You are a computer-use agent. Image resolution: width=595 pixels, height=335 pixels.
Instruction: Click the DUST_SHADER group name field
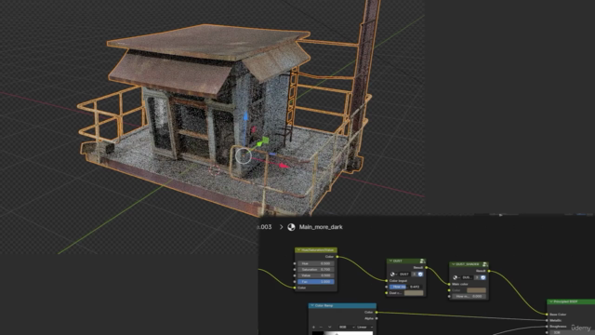click(x=467, y=277)
